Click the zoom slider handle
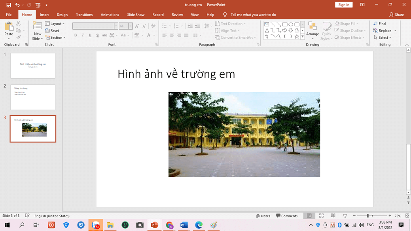The image size is (411, 231). (x=368, y=216)
